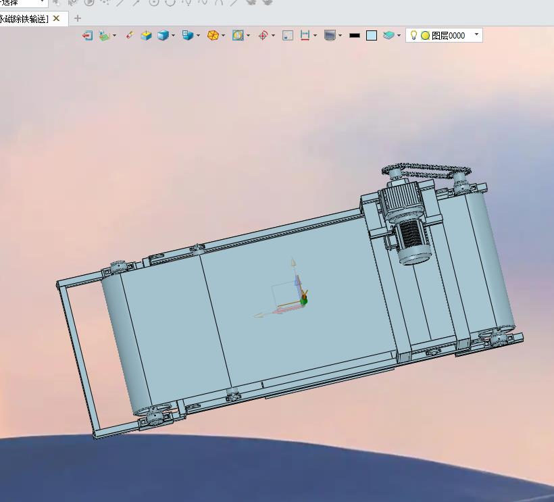Open the red crosshair tool dropdown
Image resolution: width=554 pixels, height=502 pixels.
[x=273, y=35]
